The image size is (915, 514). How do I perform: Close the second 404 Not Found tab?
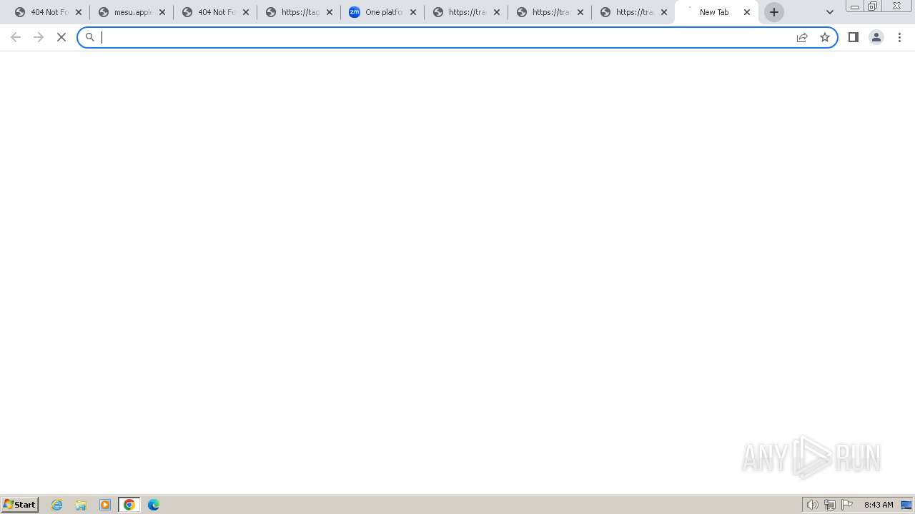point(246,12)
